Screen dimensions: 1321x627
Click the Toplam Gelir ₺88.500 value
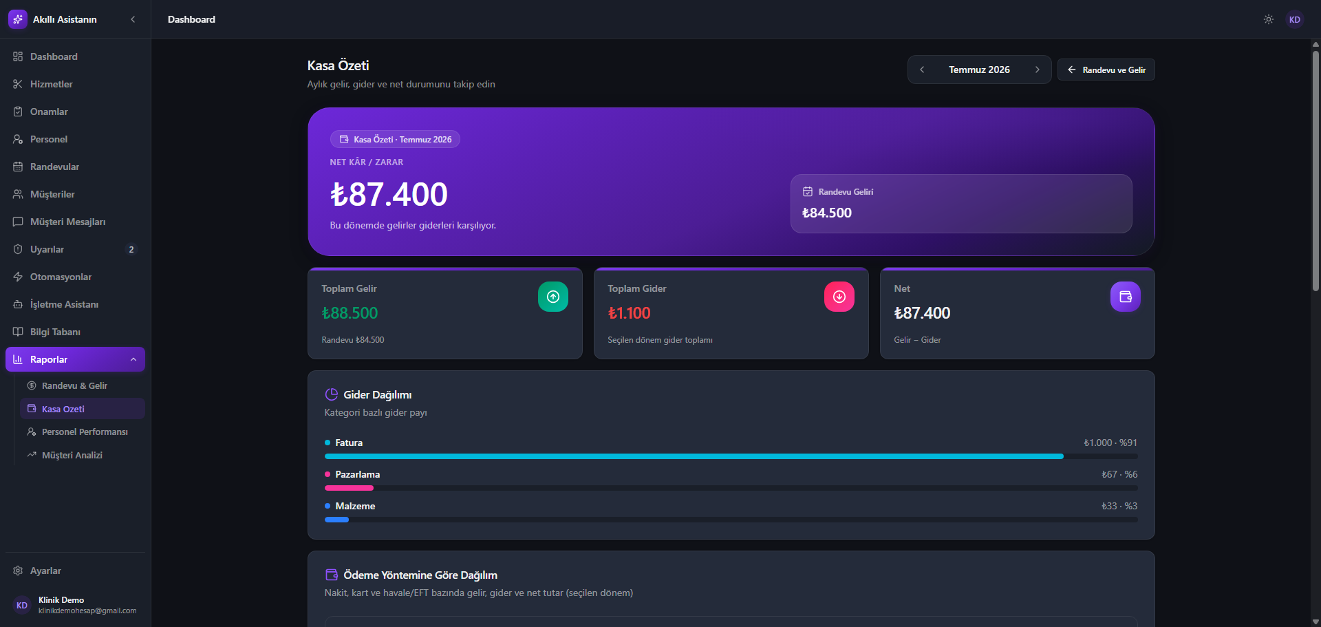click(350, 313)
